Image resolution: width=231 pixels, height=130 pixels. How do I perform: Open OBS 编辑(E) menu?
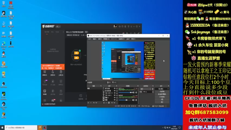95,39
